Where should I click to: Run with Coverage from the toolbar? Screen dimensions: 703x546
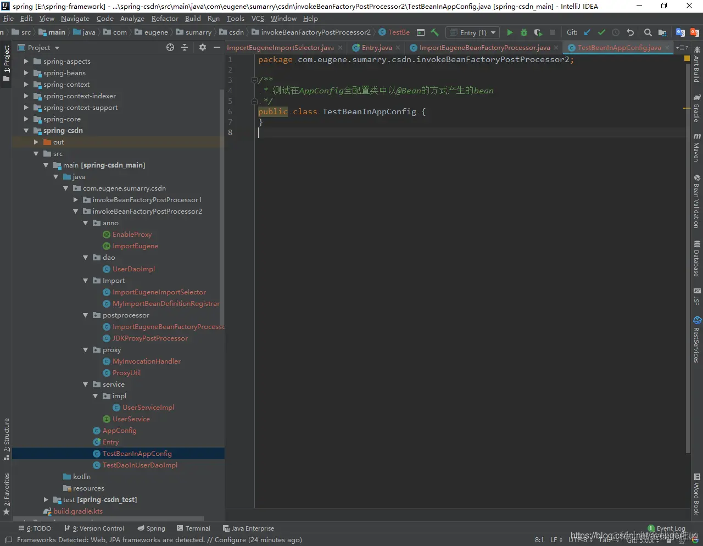(x=538, y=32)
